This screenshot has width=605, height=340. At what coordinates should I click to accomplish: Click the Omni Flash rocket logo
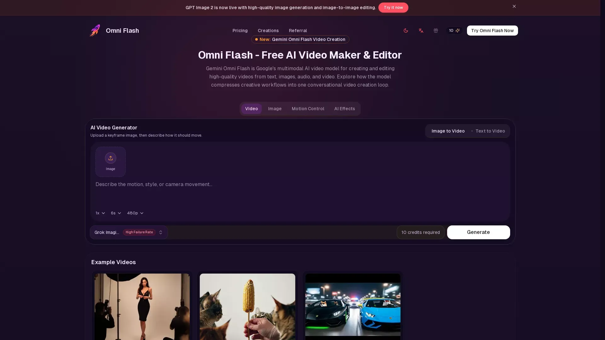[95, 31]
